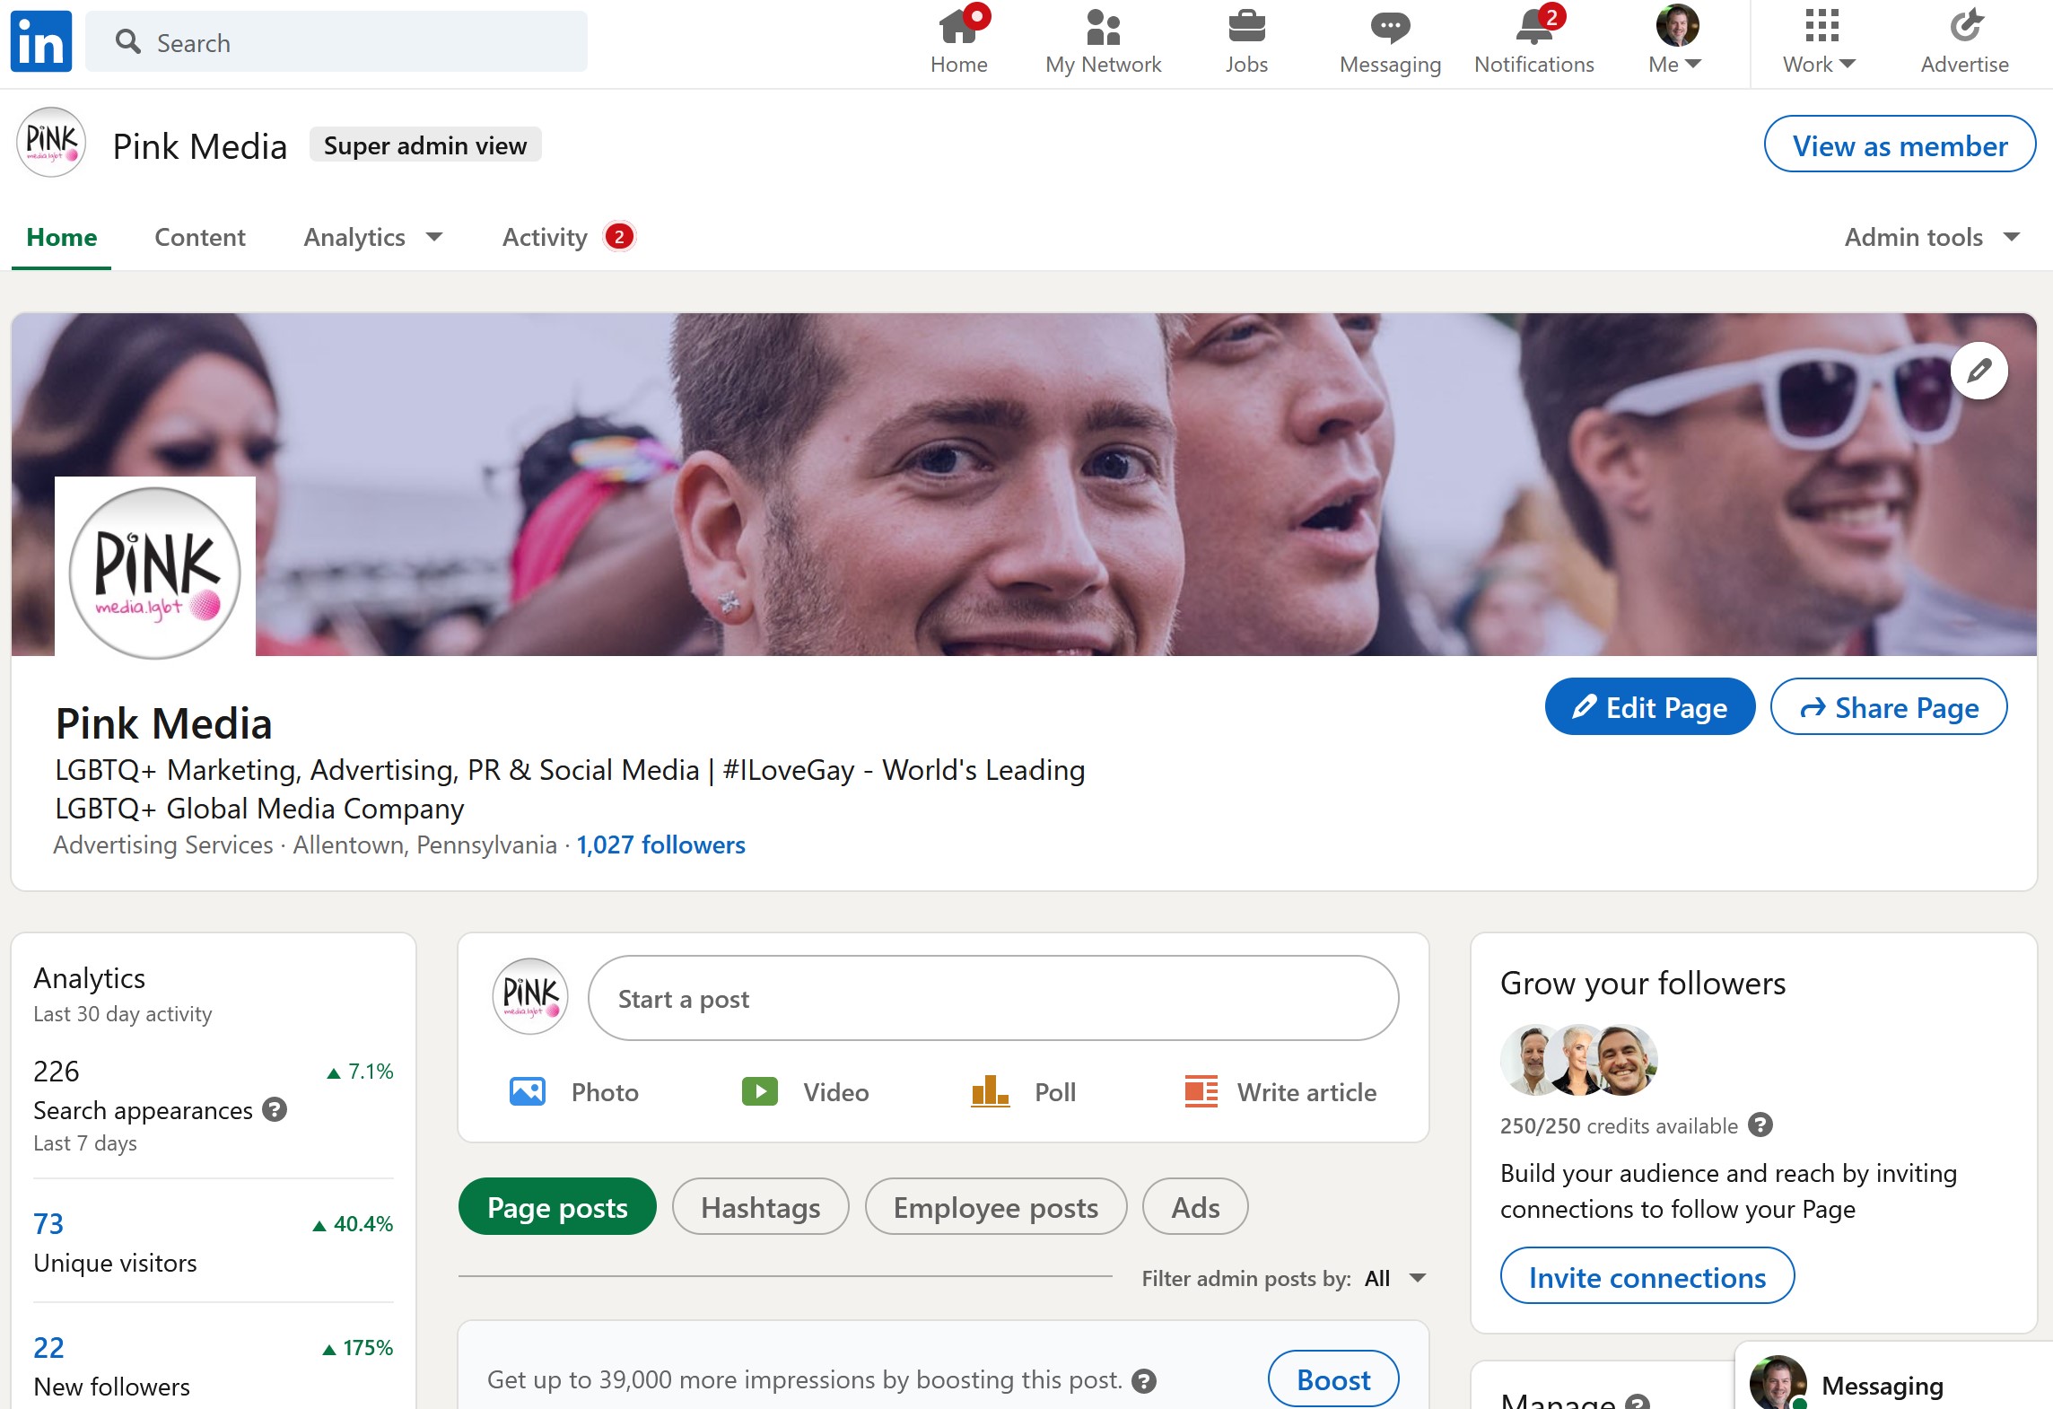
Task: Click View as member button
Action: (1900, 144)
